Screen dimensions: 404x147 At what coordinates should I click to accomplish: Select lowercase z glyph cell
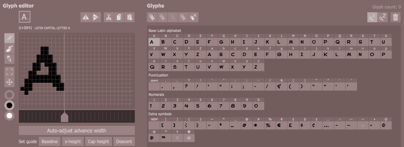tap(259, 65)
